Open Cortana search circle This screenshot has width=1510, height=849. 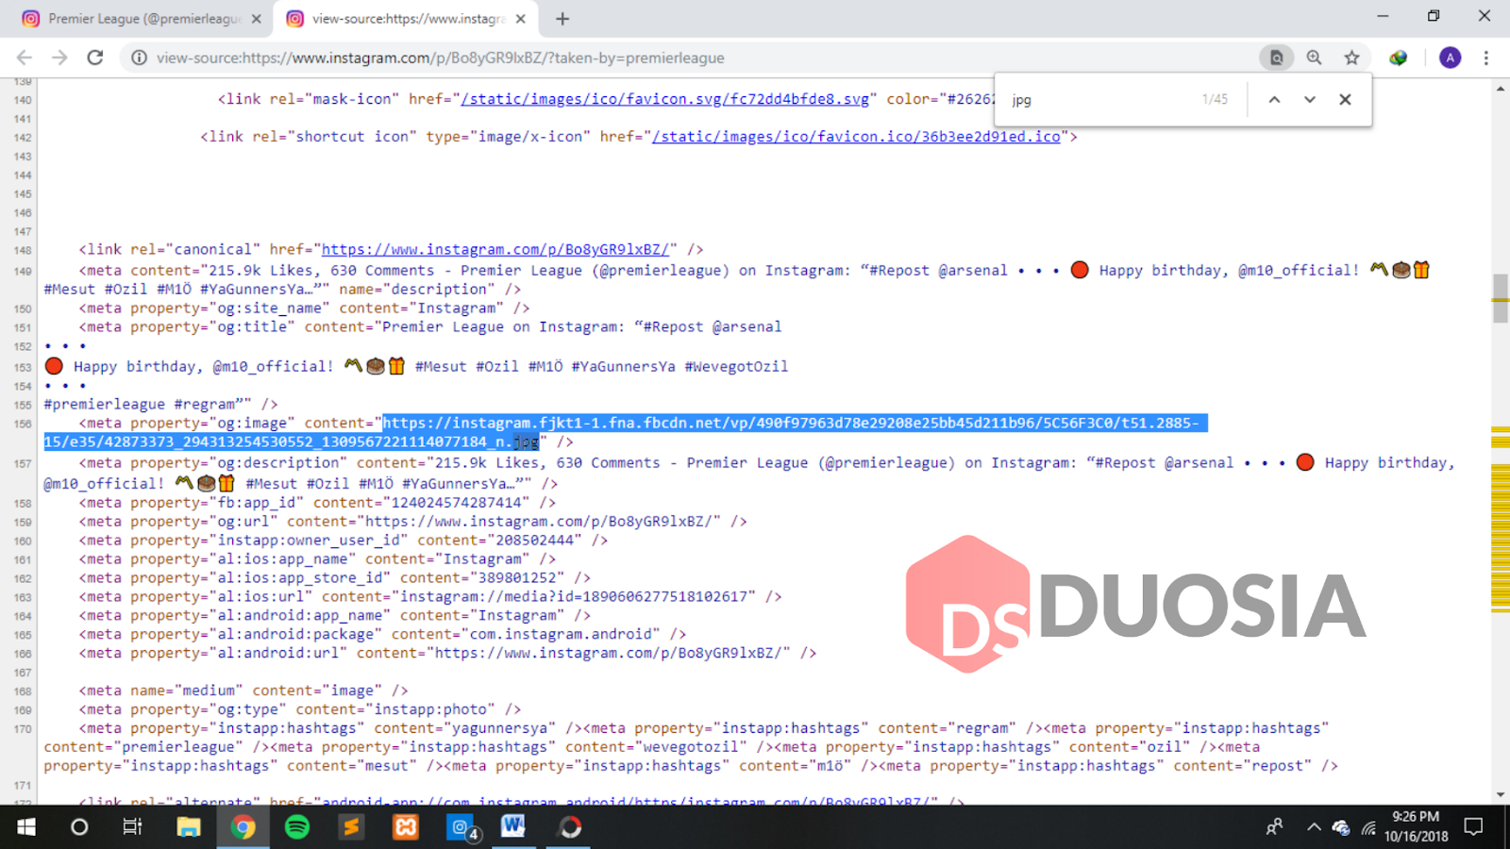pos(79,827)
